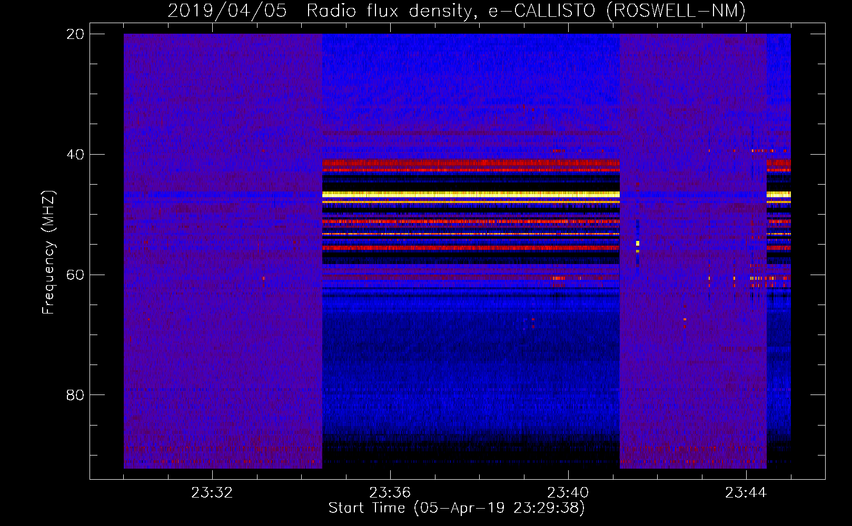Click the plot title "2019/04/05 Radio flux density, e-CALLISTO (ROSWELL-NM)"
Viewport: 852px width, 526px height.
pos(457,11)
